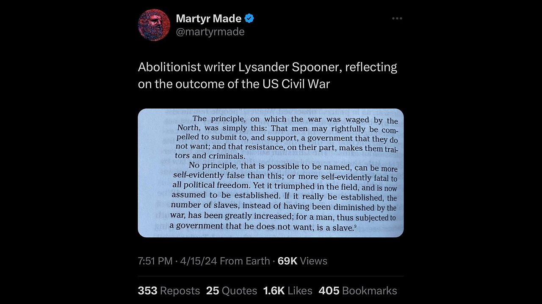The height and width of the screenshot is (304, 542).
Task: Expand the book passage photo
Action: pyautogui.click(x=271, y=173)
